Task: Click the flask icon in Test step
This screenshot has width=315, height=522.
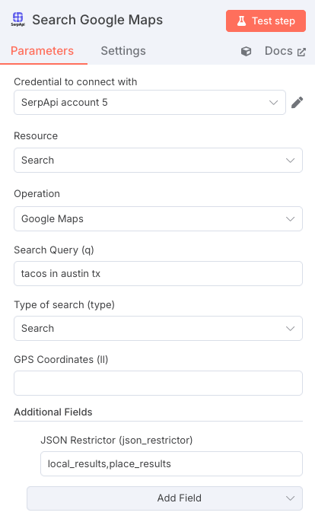Action: point(241,21)
